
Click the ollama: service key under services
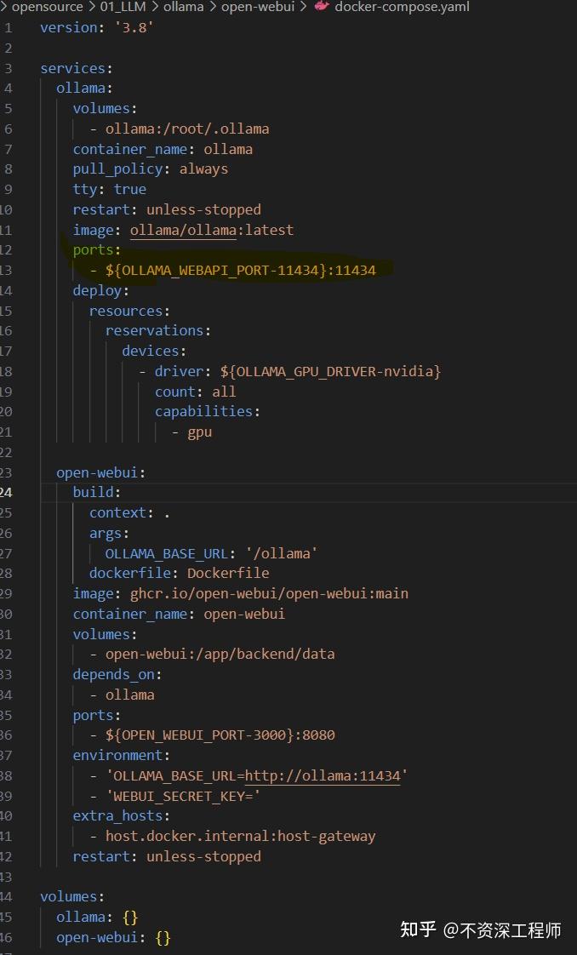pos(84,89)
